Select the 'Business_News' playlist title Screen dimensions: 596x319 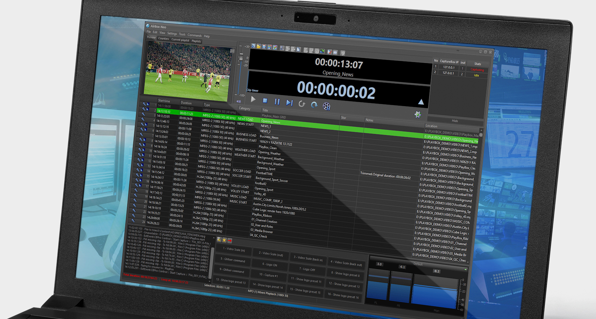(x=269, y=137)
